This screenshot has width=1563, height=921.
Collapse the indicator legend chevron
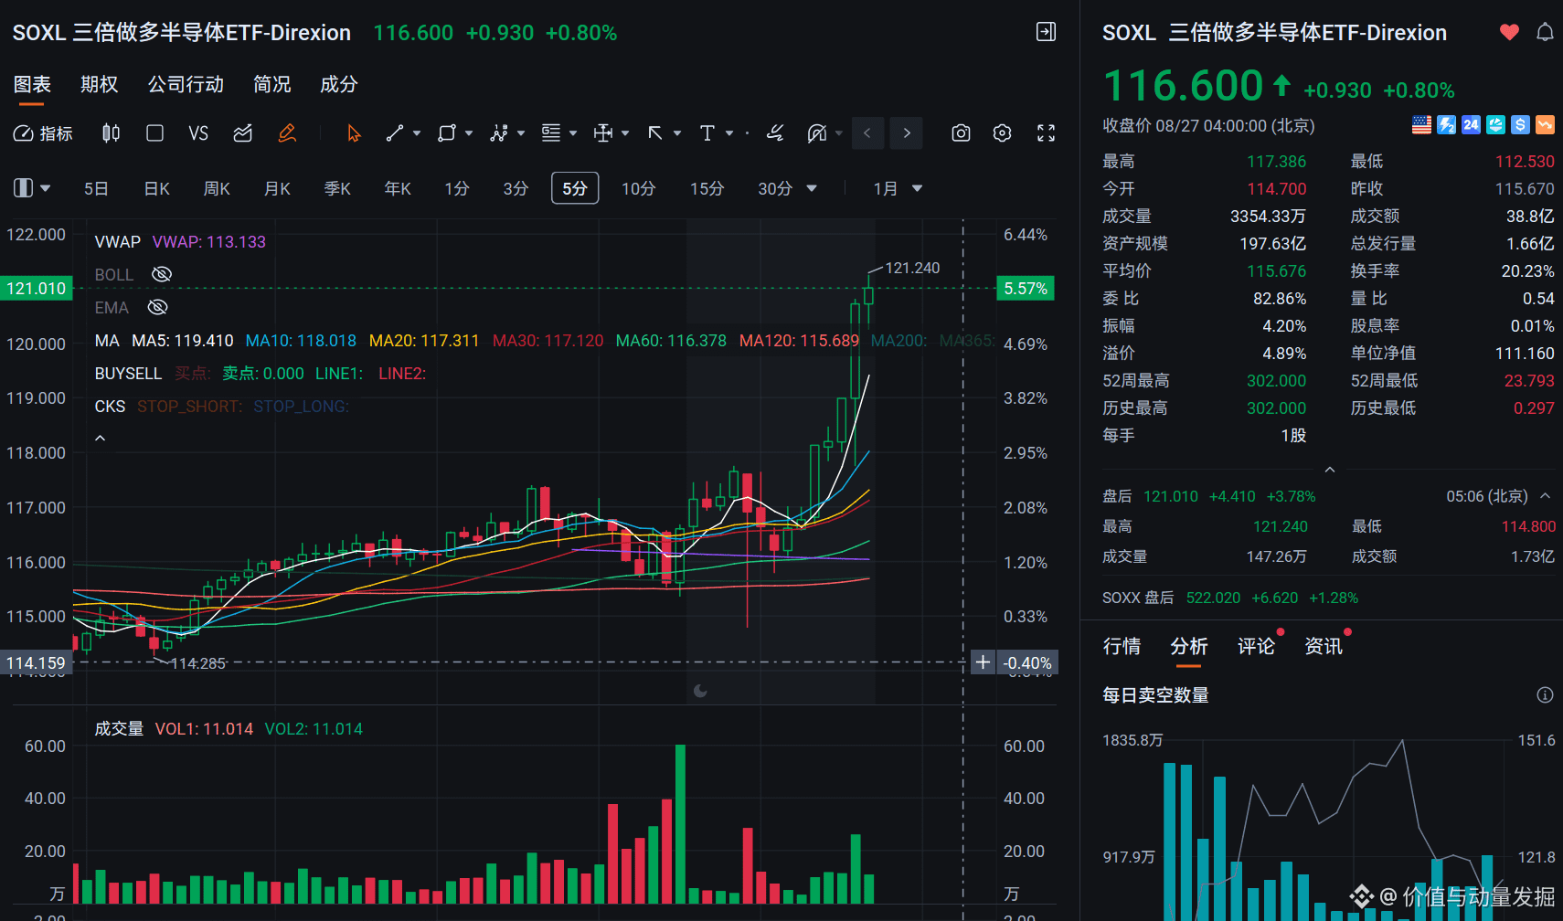pyautogui.click(x=101, y=439)
